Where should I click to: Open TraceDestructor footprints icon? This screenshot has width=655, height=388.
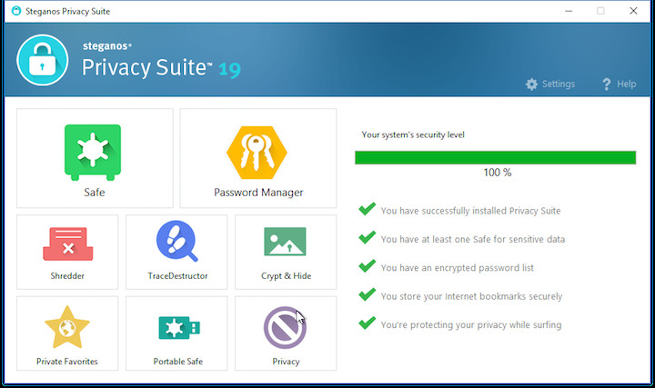pos(177,241)
